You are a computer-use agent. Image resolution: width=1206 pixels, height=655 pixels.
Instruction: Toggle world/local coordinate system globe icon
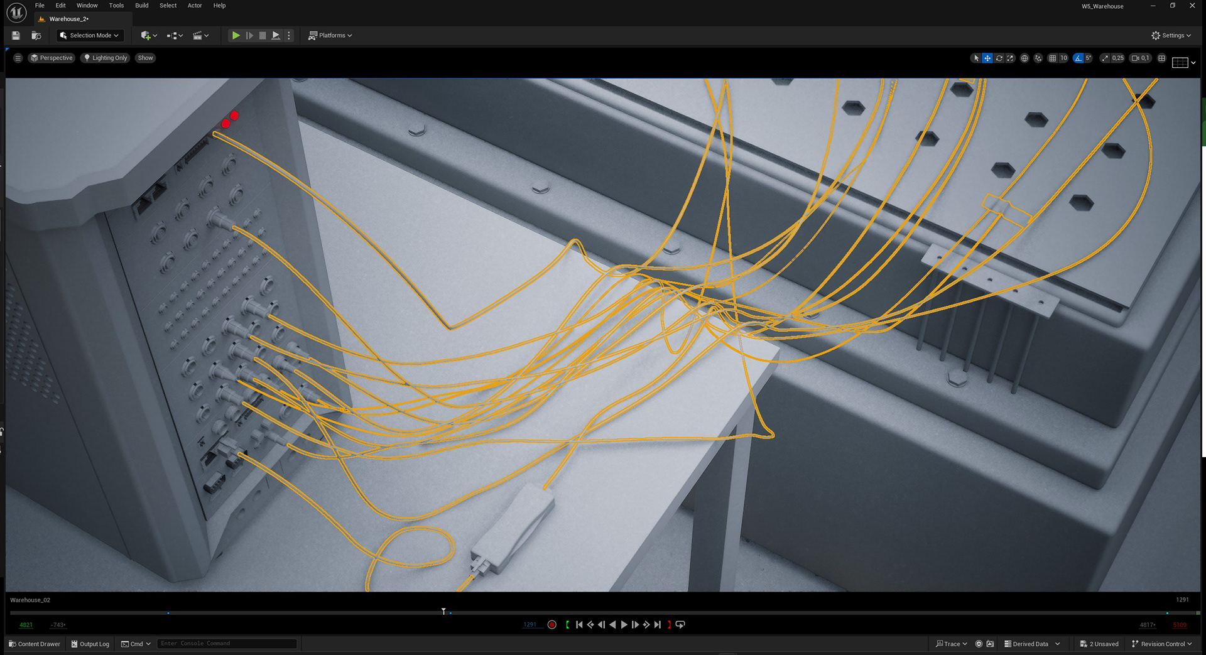coord(1024,58)
